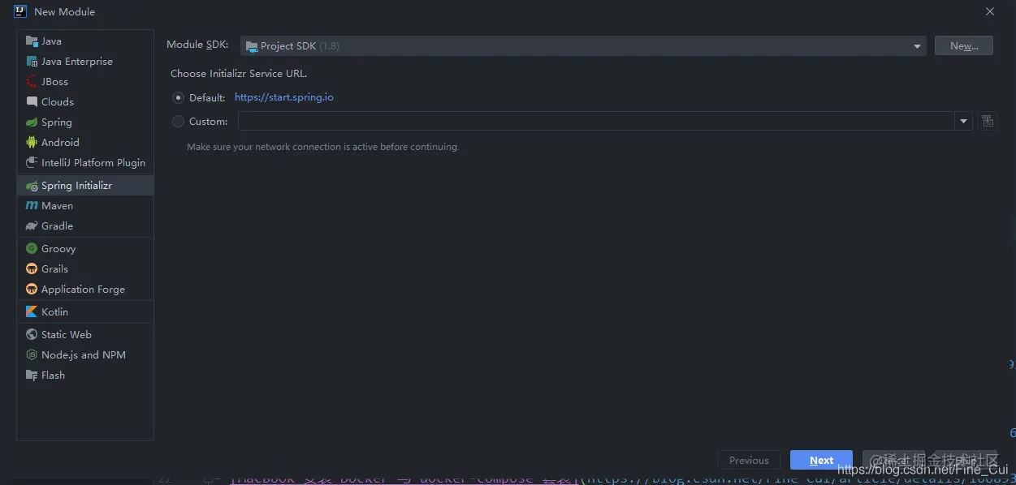Expand the Custom URL history dropdown arrow
Image resolution: width=1016 pixels, height=485 pixels.
tap(963, 122)
